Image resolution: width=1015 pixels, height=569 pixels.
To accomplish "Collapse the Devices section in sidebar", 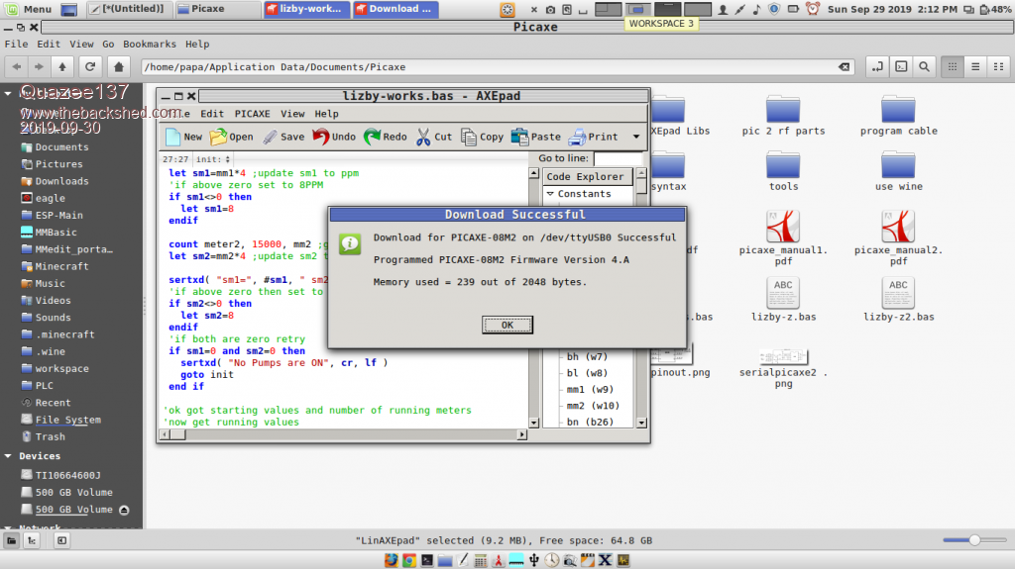I will [9, 456].
